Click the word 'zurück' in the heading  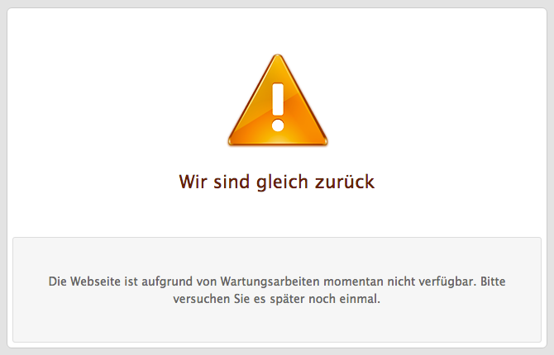[345, 182]
